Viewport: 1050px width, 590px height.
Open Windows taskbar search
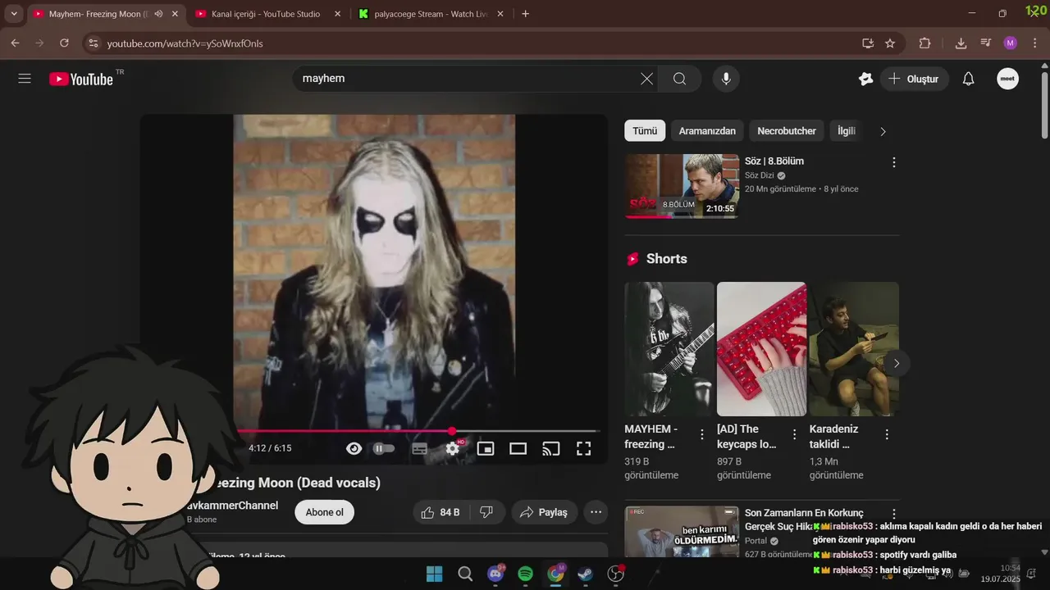pos(465,574)
